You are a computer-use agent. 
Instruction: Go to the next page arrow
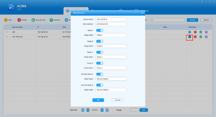click(102, 110)
